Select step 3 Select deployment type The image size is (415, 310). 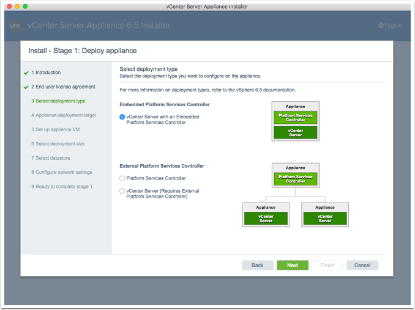[x=58, y=101]
